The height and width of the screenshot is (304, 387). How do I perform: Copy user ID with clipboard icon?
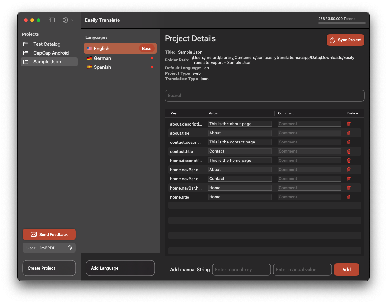pos(70,248)
